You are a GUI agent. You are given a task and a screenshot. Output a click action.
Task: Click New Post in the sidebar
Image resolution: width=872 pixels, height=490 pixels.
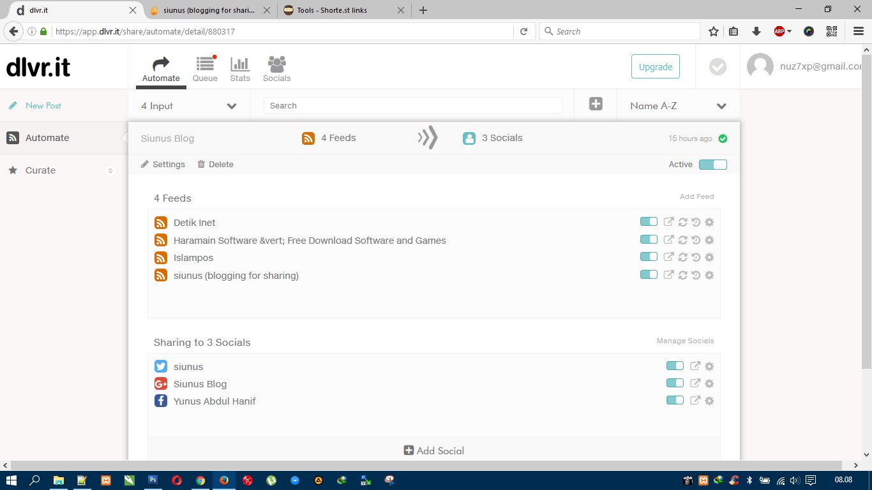(43, 105)
